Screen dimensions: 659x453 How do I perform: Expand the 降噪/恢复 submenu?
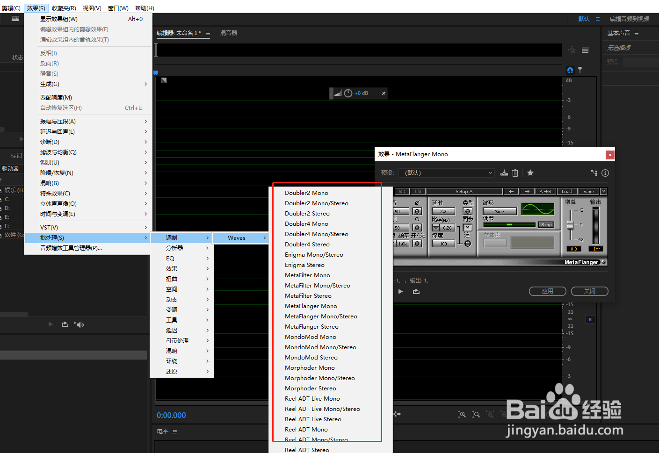point(88,173)
